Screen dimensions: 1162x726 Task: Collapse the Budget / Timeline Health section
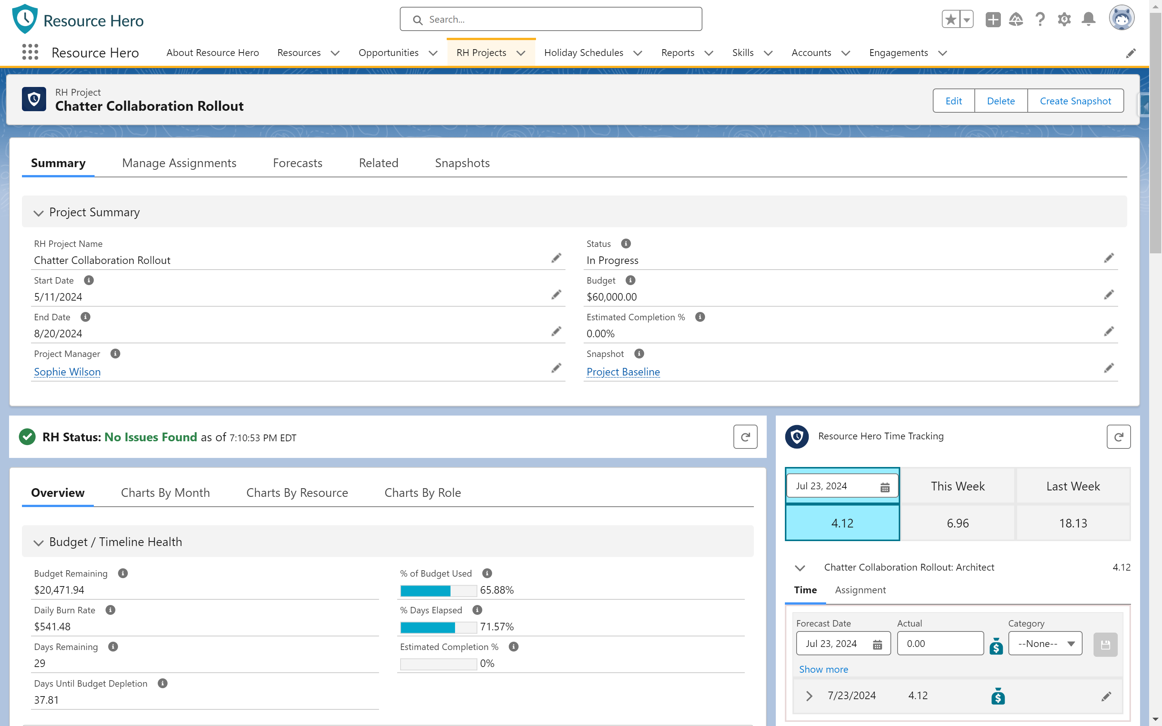click(39, 543)
